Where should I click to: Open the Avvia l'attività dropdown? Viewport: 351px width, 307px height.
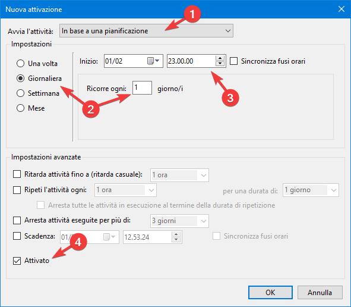[146, 31]
